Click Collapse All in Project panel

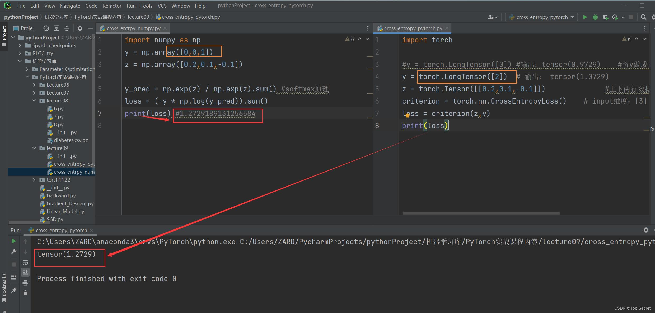coord(67,28)
